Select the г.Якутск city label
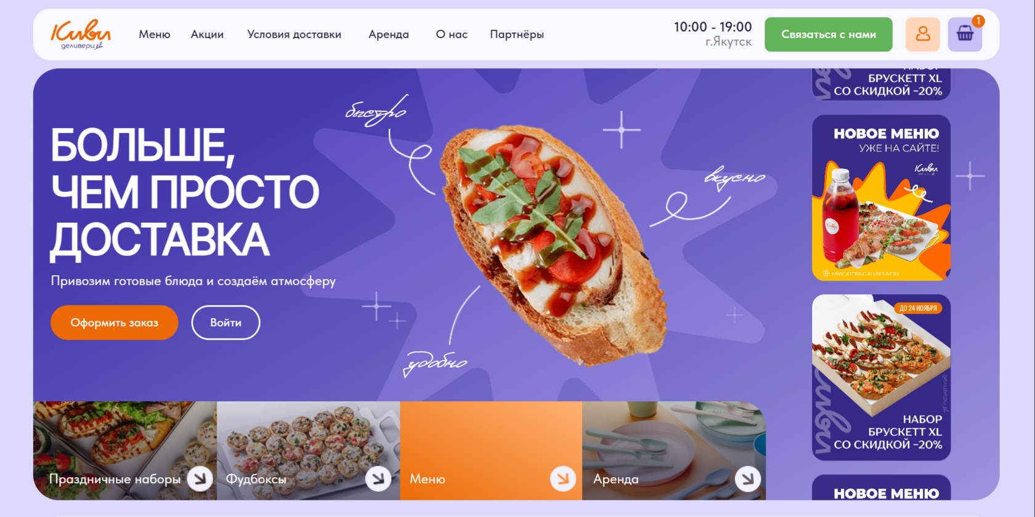Image resolution: width=1035 pixels, height=517 pixels. (729, 42)
